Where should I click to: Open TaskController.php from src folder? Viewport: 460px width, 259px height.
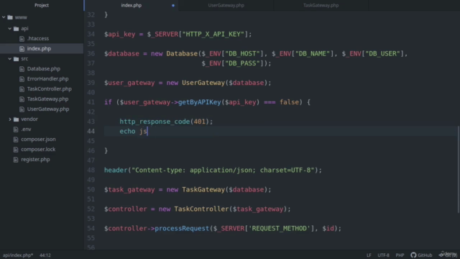50,88
